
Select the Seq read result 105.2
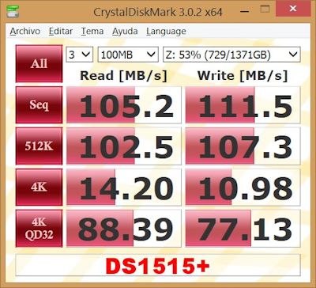point(124,104)
